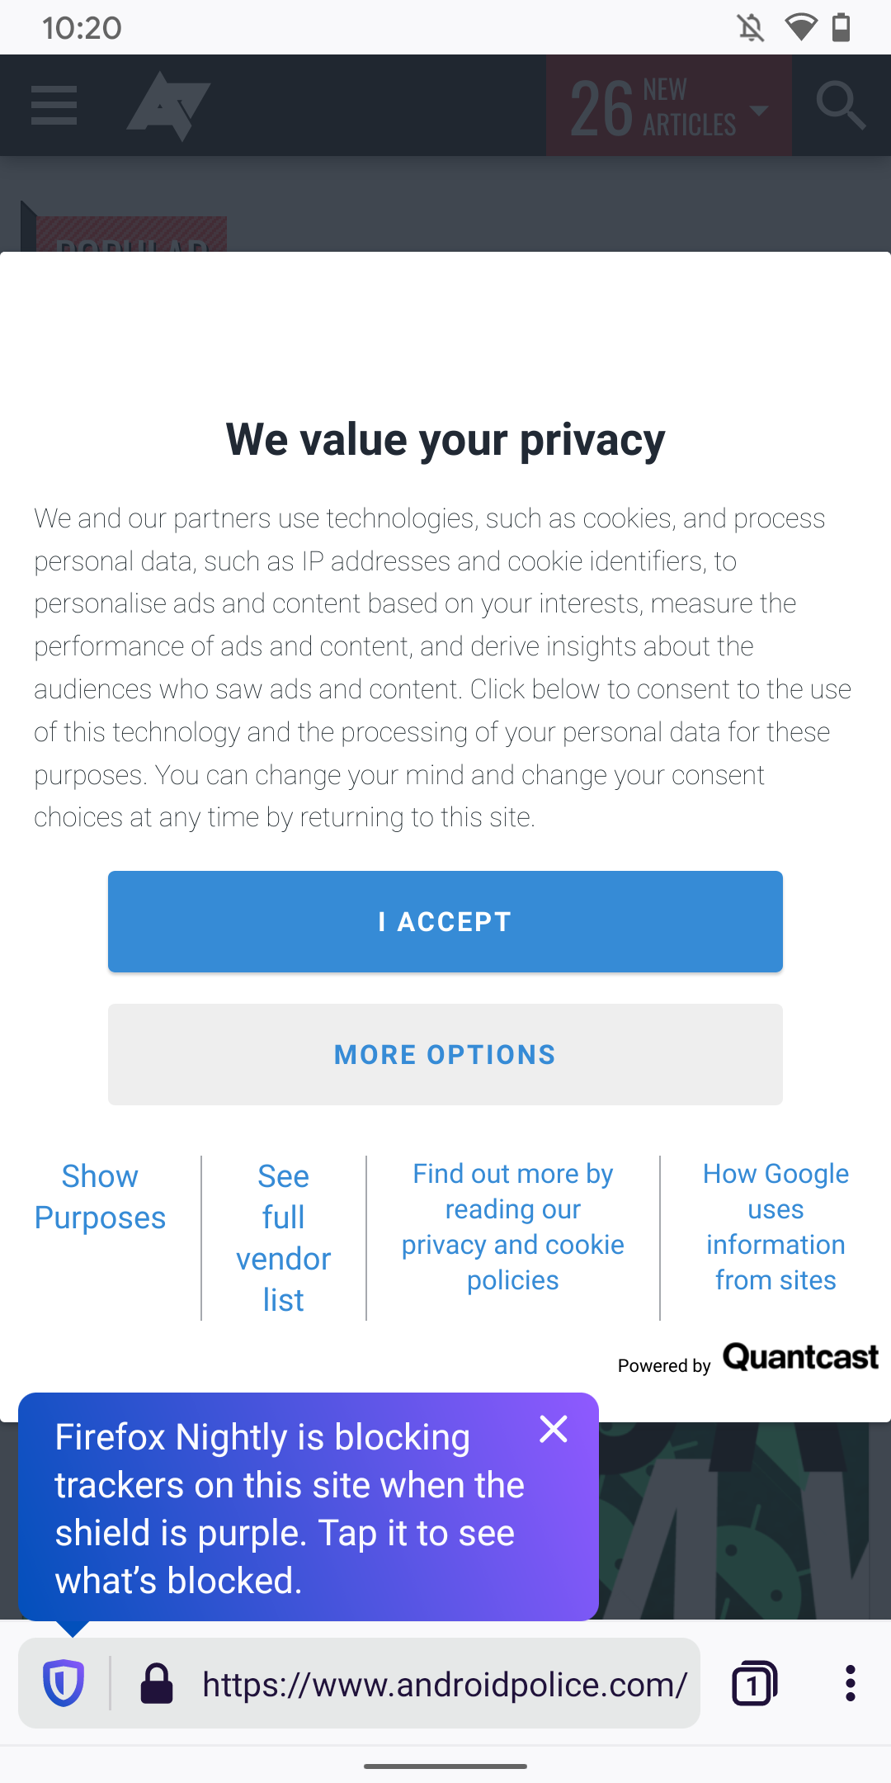891x1783 pixels.
Task: Open the browser three-dot overflow menu
Action: pos(851,1684)
